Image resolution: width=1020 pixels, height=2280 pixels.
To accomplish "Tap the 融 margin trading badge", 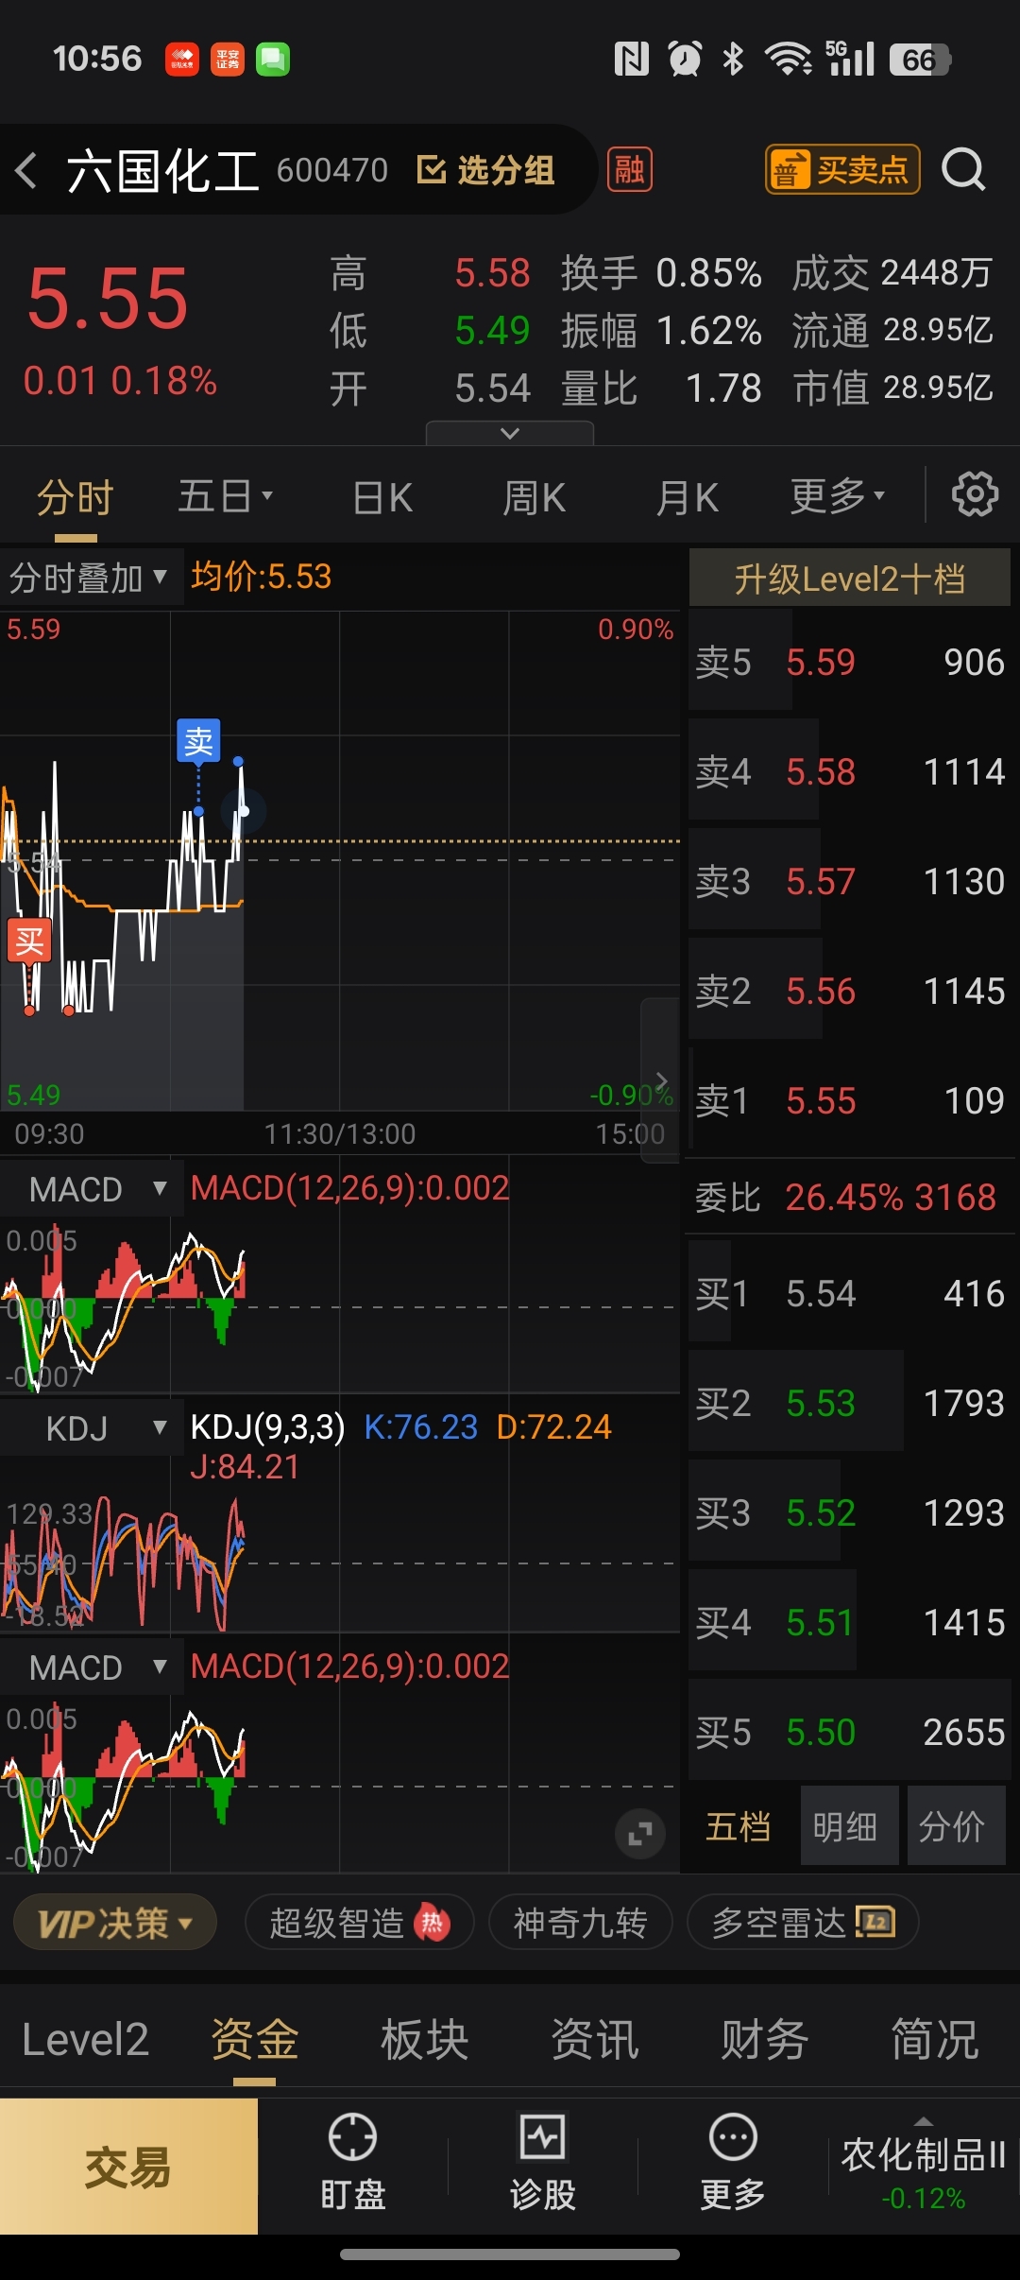I will (630, 170).
